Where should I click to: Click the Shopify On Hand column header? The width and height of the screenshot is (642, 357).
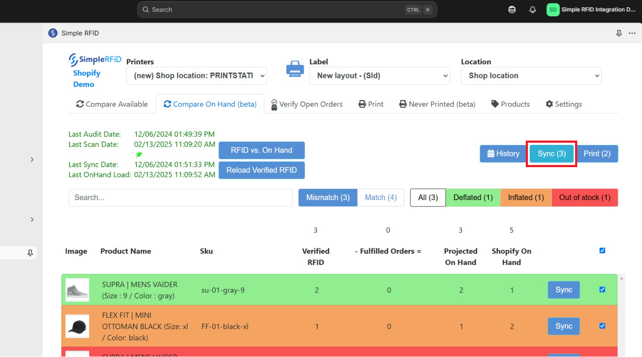pyautogui.click(x=512, y=257)
